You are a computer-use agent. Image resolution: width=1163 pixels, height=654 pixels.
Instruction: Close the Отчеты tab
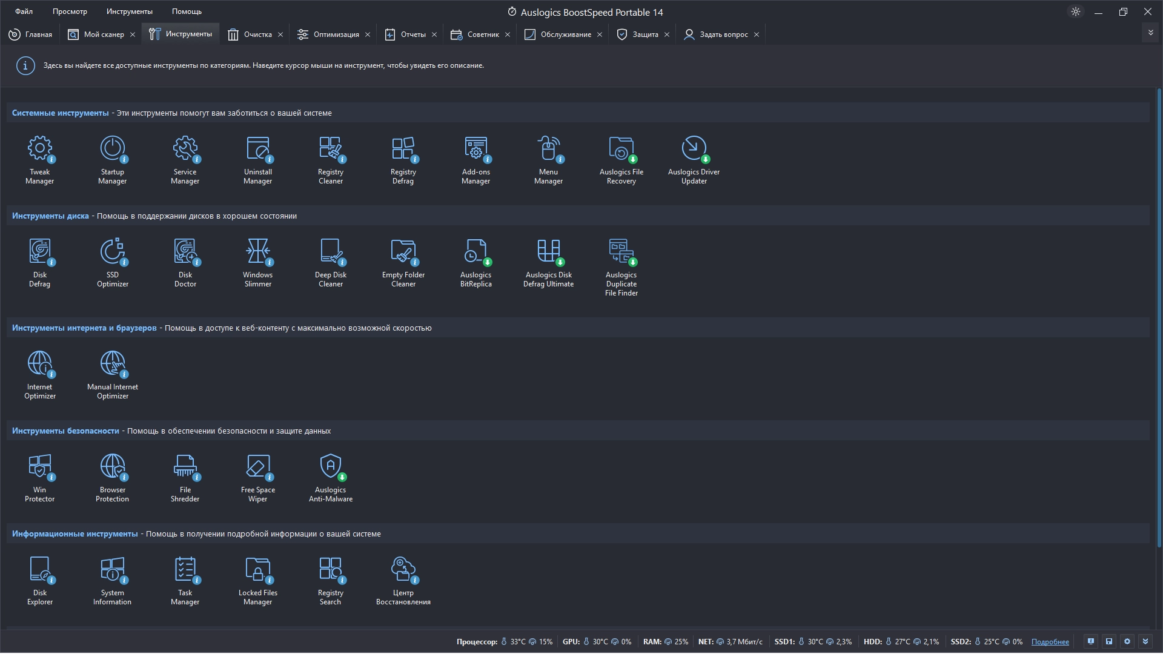tap(434, 35)
